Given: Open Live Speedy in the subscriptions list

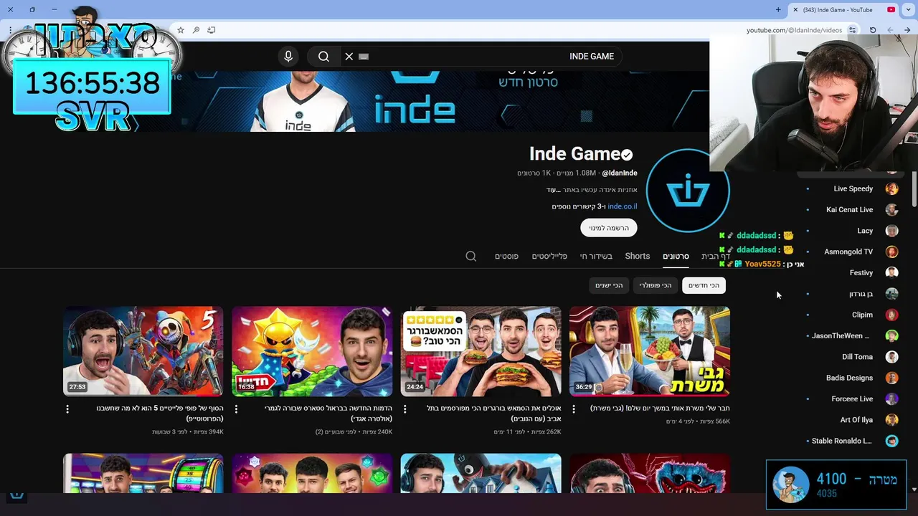Looking at the screenshot, I should pyautogui.click(x=853, y=188).
